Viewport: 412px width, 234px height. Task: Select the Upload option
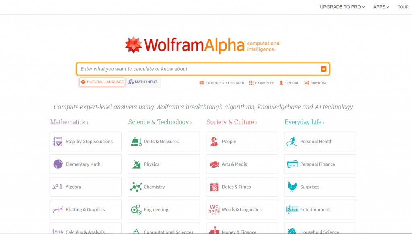[x=289, y=83]
